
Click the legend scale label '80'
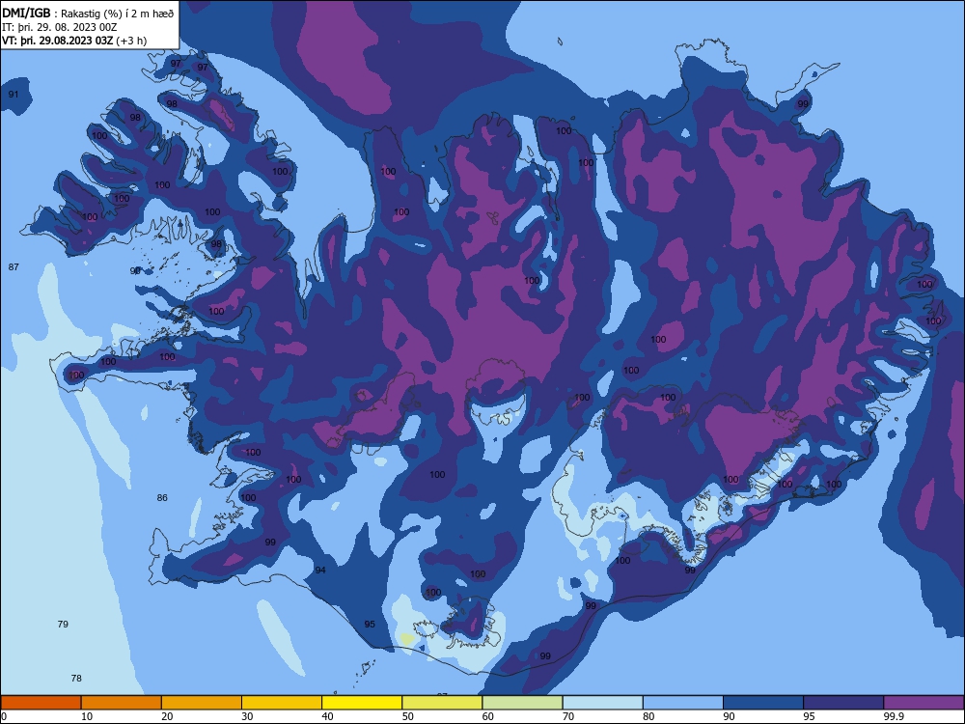pos(648,716)
